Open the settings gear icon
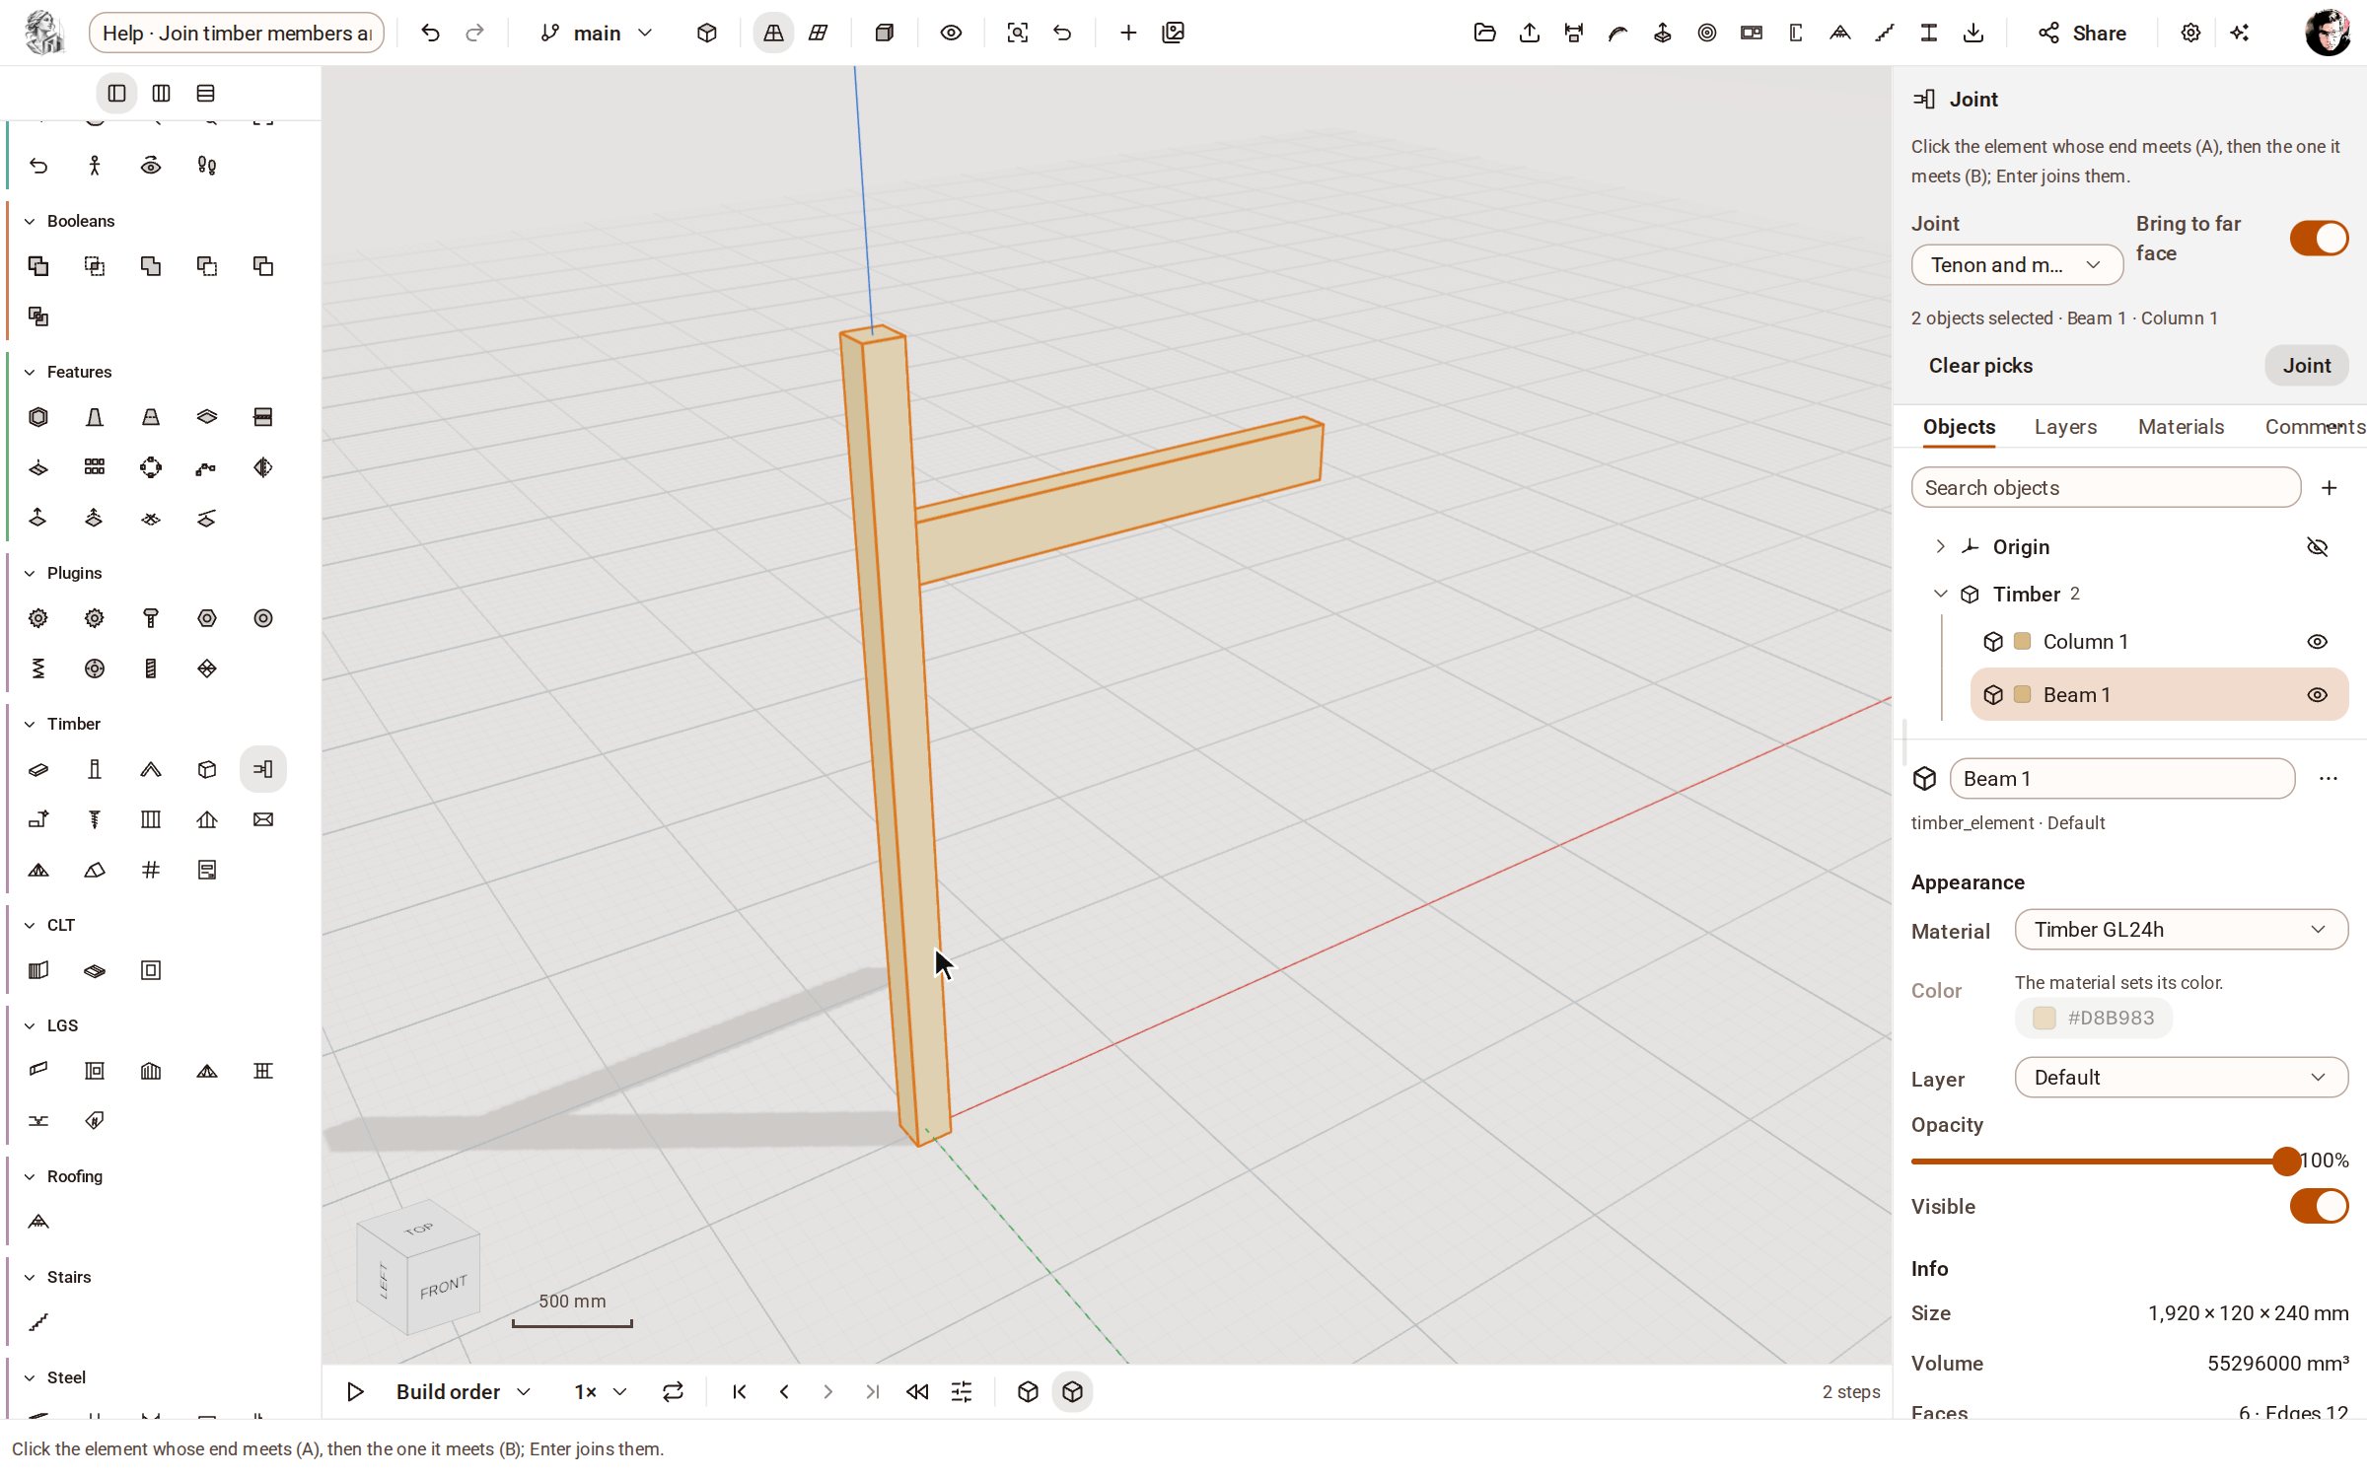Image resolution: width=2367 pixels, height=1479 pixels. tap(2190, 33)
